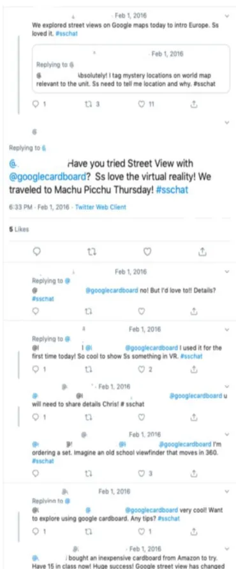View the 5 Likes list

[19, 230]
